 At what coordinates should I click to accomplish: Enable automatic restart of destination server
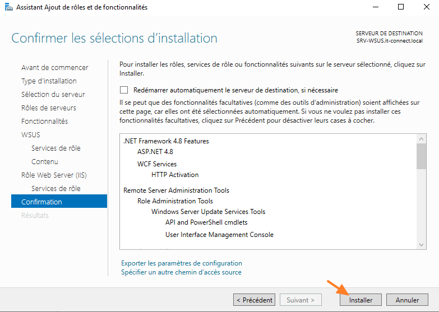[124, 90]
